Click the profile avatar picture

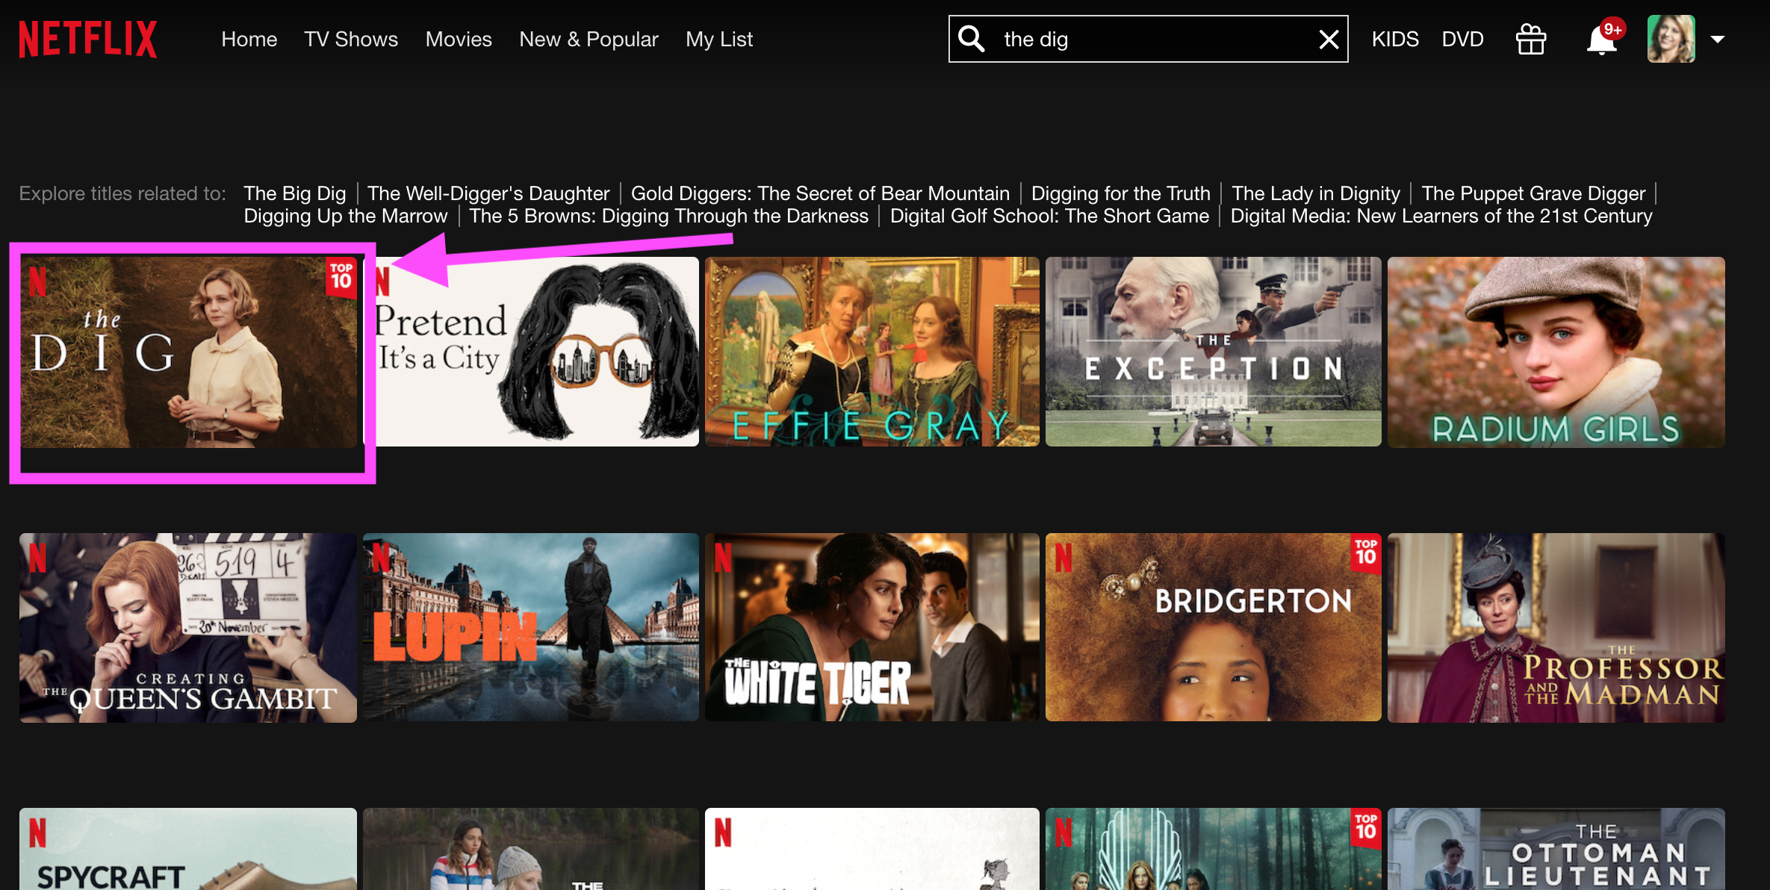(x=1671, y=39)
